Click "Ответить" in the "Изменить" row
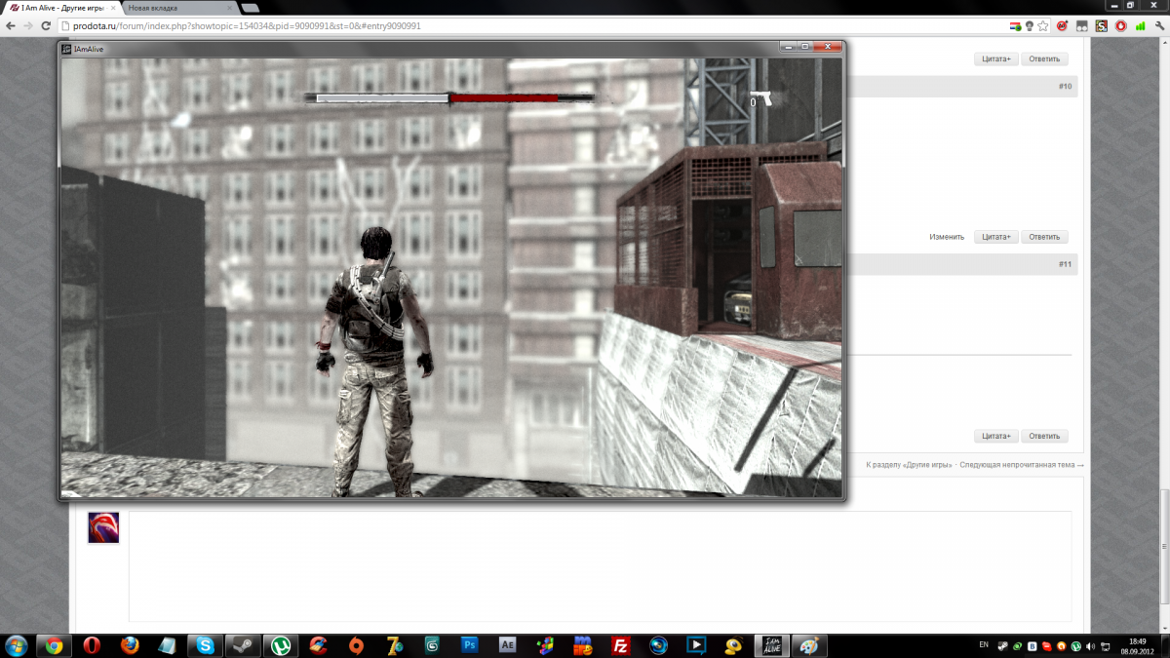Image resolution: width=1170 pixels, height=658 pixels. click(1044, 237)
